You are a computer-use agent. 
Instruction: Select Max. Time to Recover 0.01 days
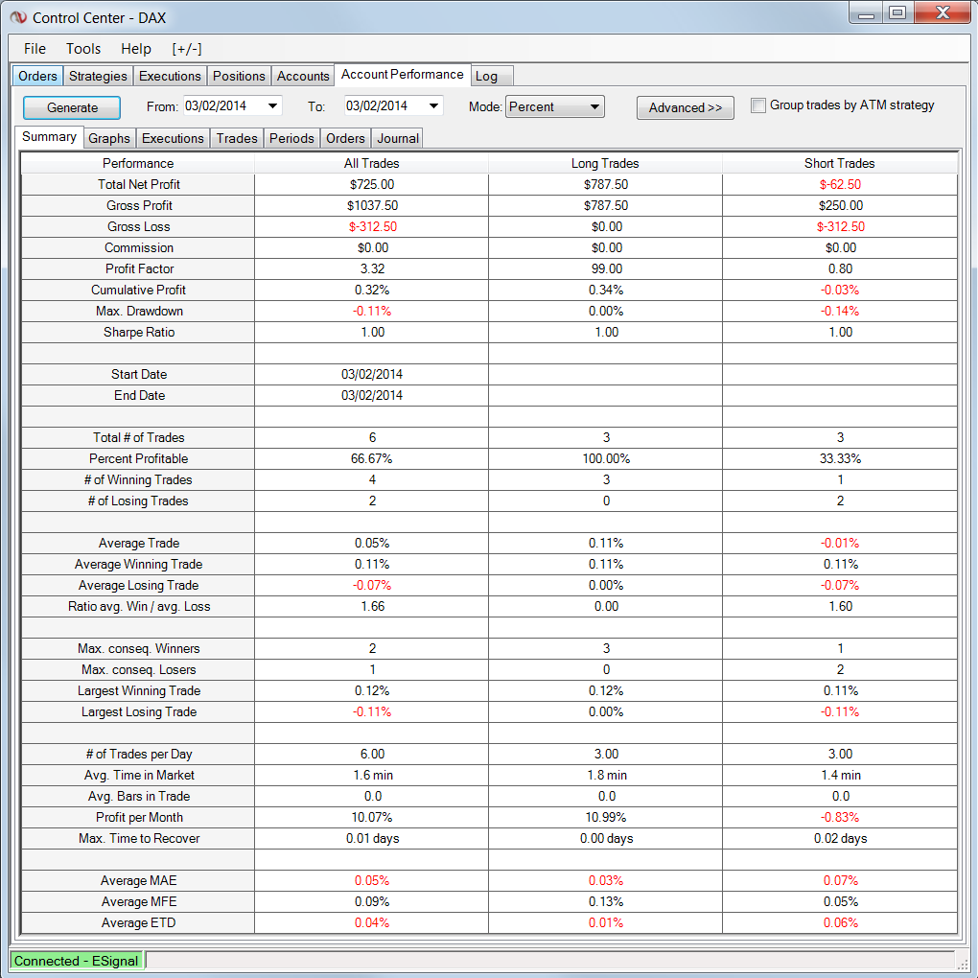coord(372,838)
